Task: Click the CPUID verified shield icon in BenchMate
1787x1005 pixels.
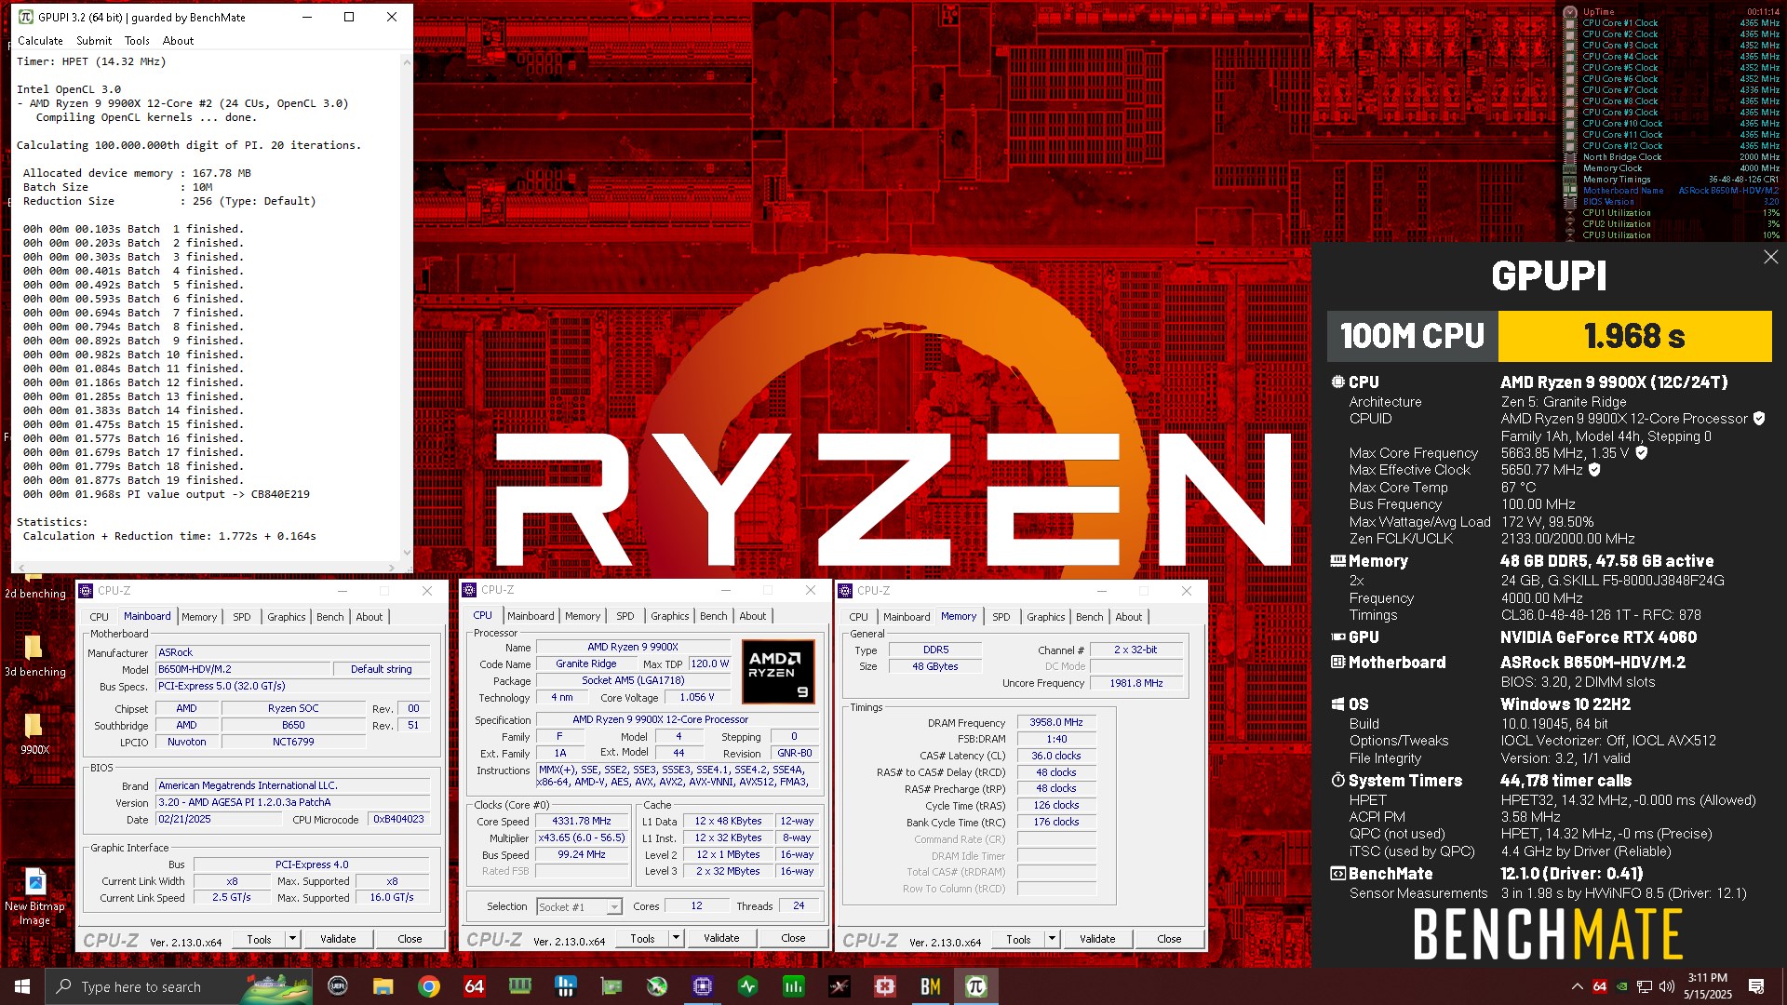Action: (1759, 419)
